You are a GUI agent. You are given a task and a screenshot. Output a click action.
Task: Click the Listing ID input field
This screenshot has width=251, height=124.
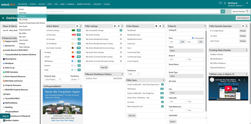[x=186, y=34]
